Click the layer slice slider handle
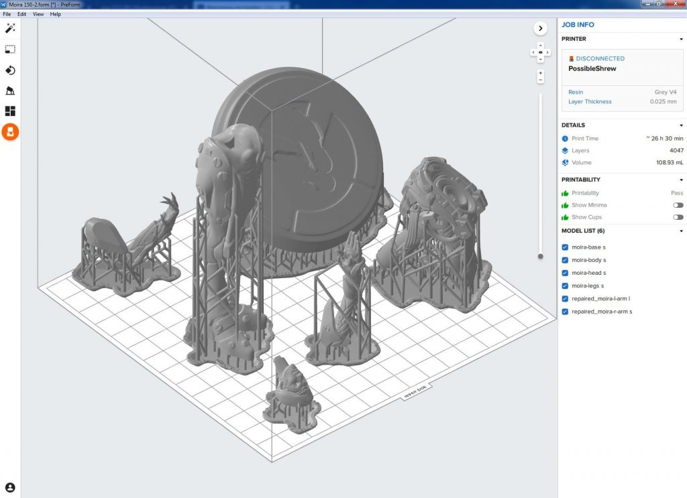Screen dimensions: 687x498 point(541,256)
